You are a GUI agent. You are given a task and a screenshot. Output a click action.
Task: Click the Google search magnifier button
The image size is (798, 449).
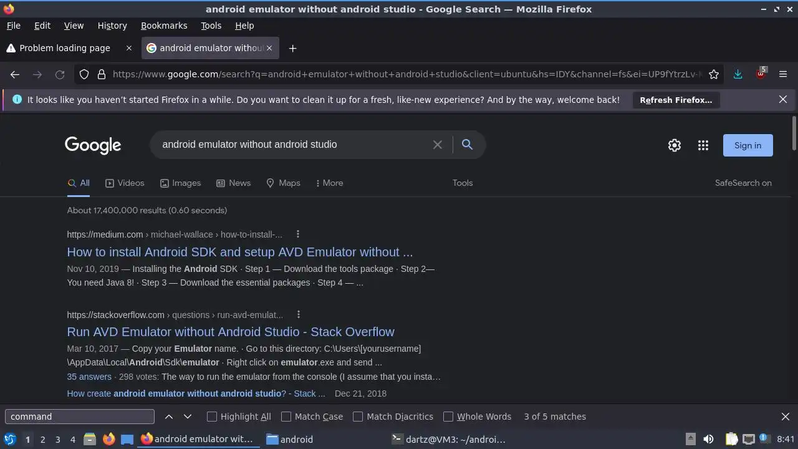[x=467, y=145]
